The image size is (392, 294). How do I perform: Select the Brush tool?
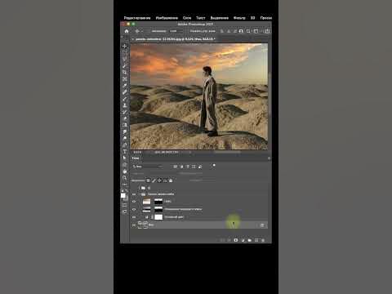coord(124,99)
